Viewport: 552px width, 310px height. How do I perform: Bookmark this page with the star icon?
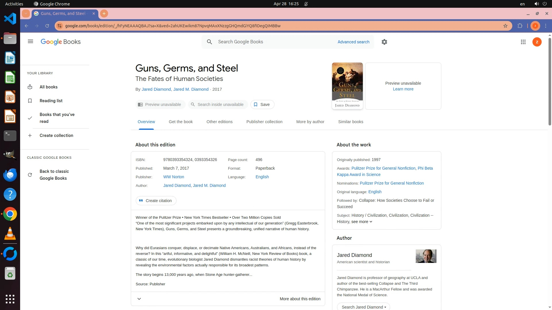[505, 26]
